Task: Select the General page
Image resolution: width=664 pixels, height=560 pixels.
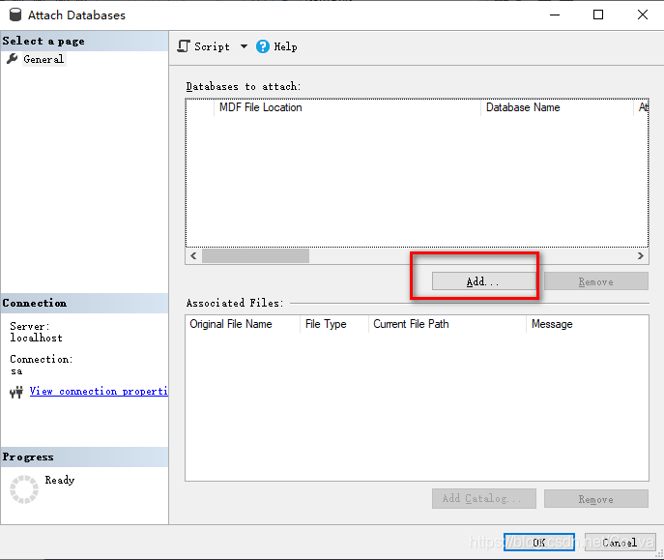Action: coord(43,59)
